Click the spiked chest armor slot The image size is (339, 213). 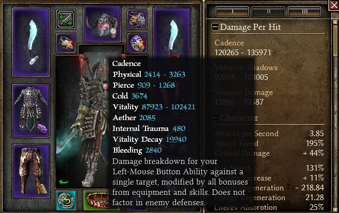pos(31,111)
